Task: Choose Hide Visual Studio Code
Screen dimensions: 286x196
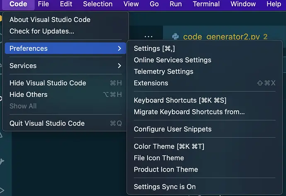Action: 65,83
